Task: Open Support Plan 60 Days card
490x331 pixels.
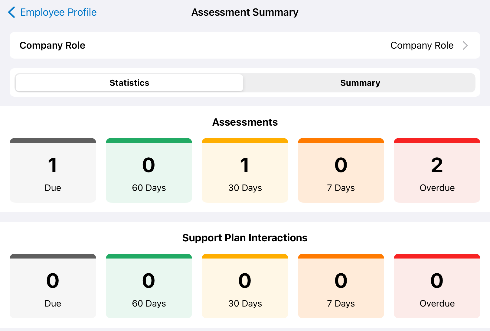Action: point(149,286)
